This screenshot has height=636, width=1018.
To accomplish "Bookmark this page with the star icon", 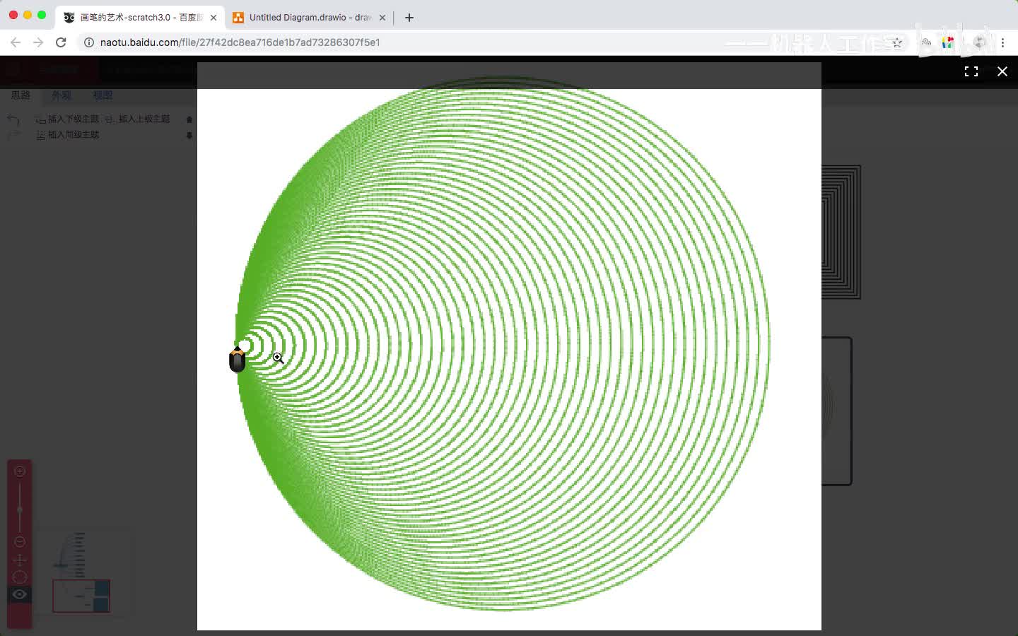I will (897, 42).
